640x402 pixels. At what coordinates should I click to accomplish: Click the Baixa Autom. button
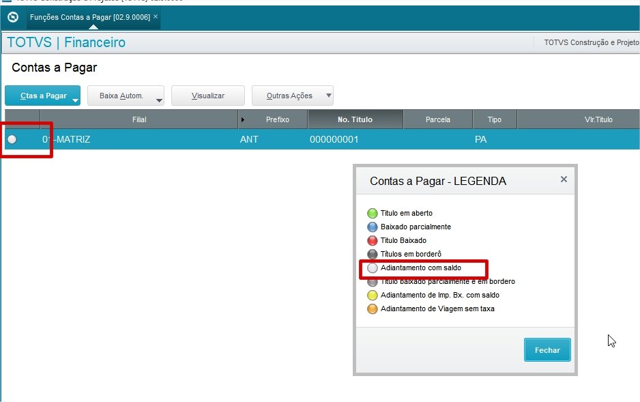(126, 96)
